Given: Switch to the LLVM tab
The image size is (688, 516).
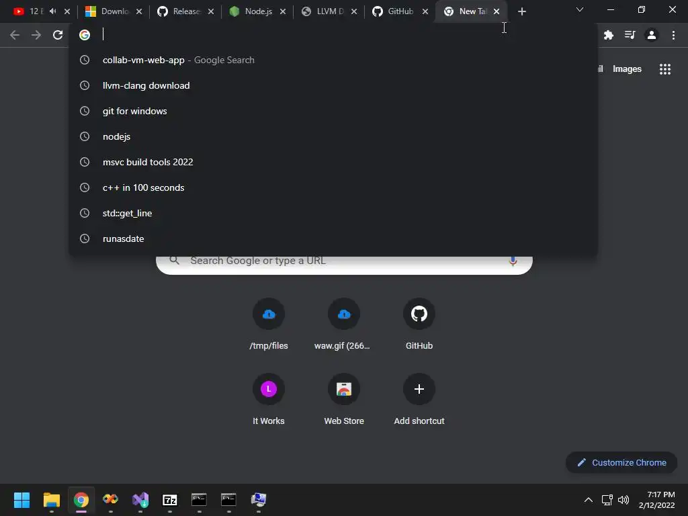Looking at the screenshot, I should click(x=329, y=11).
